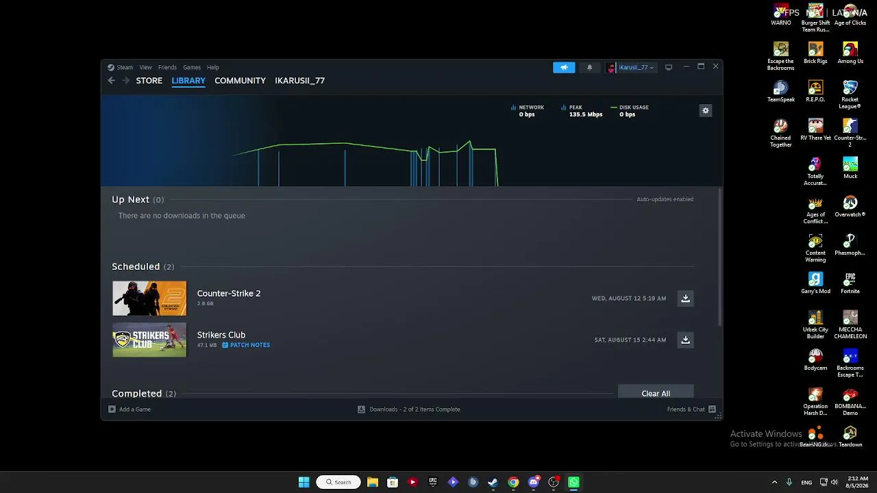Open the Steam notifications bell
This screenshot has height=493, width=877.
point(589,67)
